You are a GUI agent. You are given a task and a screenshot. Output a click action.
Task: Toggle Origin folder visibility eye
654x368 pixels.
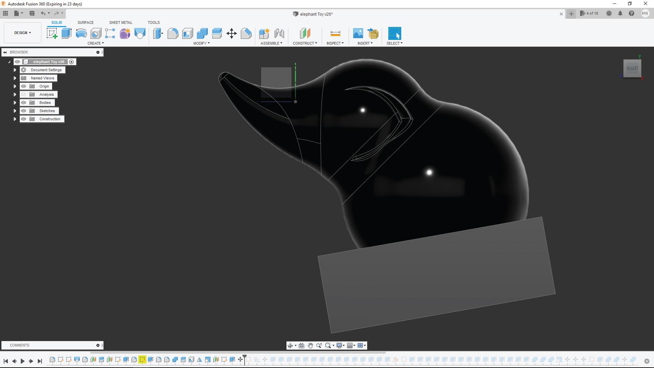click(x=24, y=86)
